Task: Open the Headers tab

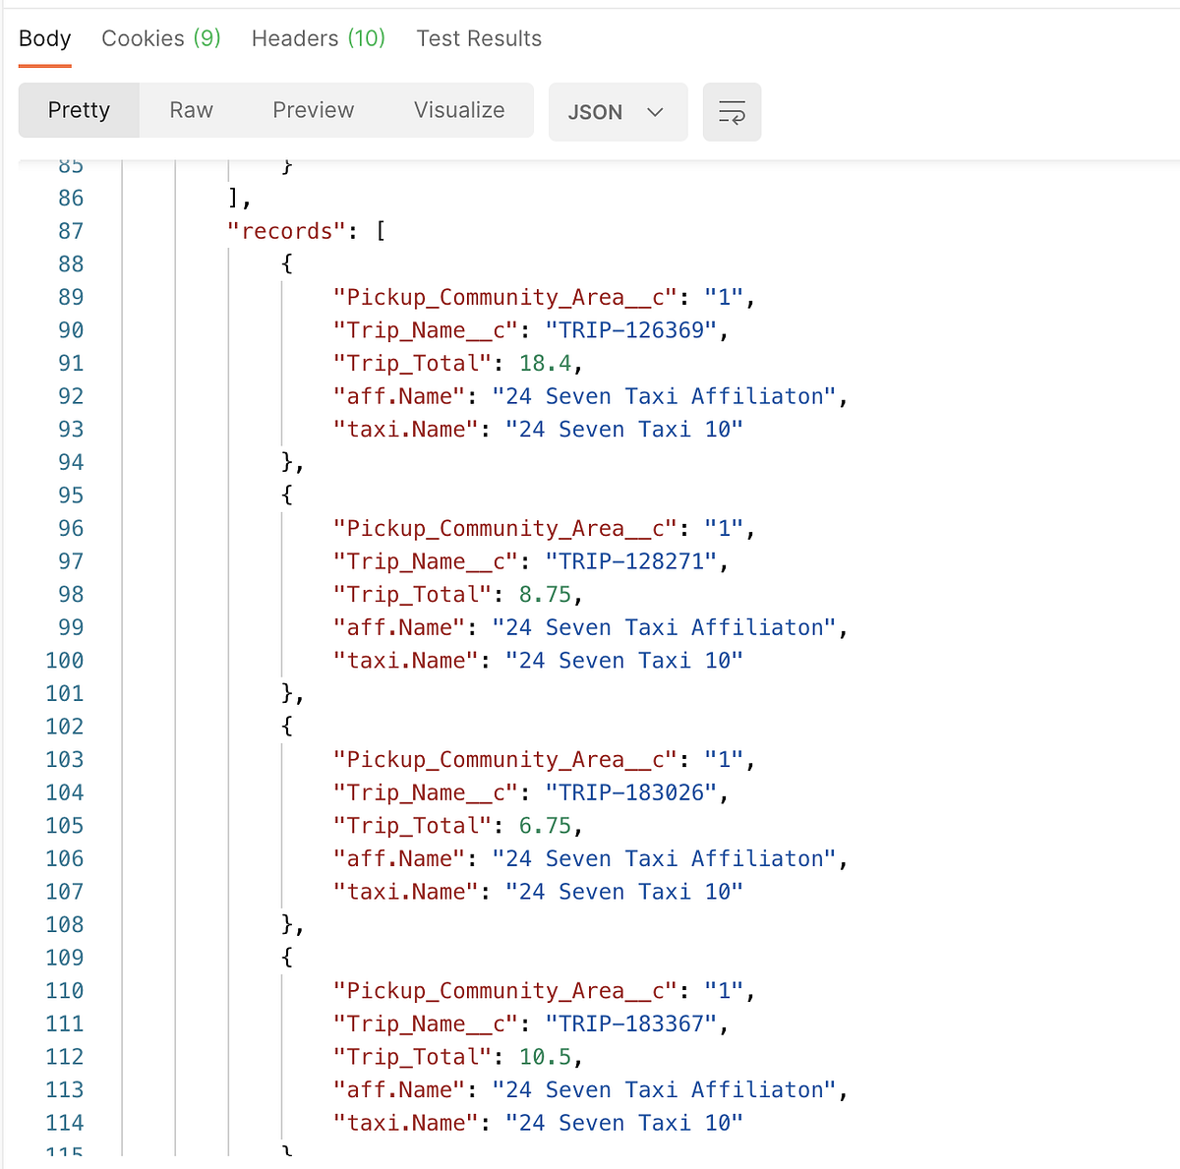Action: [317, 38]
